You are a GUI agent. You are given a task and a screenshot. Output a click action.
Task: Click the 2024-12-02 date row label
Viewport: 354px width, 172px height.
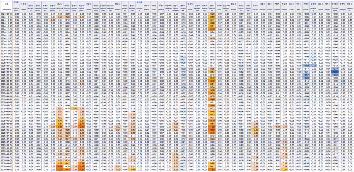[7, 41]
